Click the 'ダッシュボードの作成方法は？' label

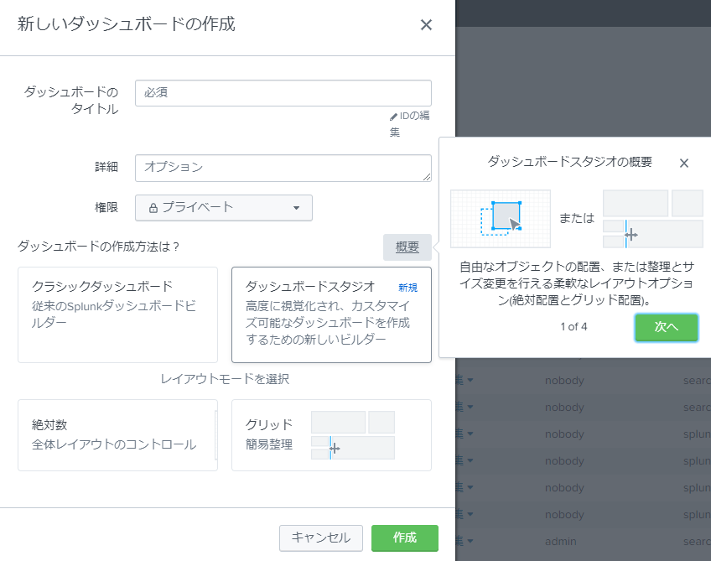pos(98,247)
